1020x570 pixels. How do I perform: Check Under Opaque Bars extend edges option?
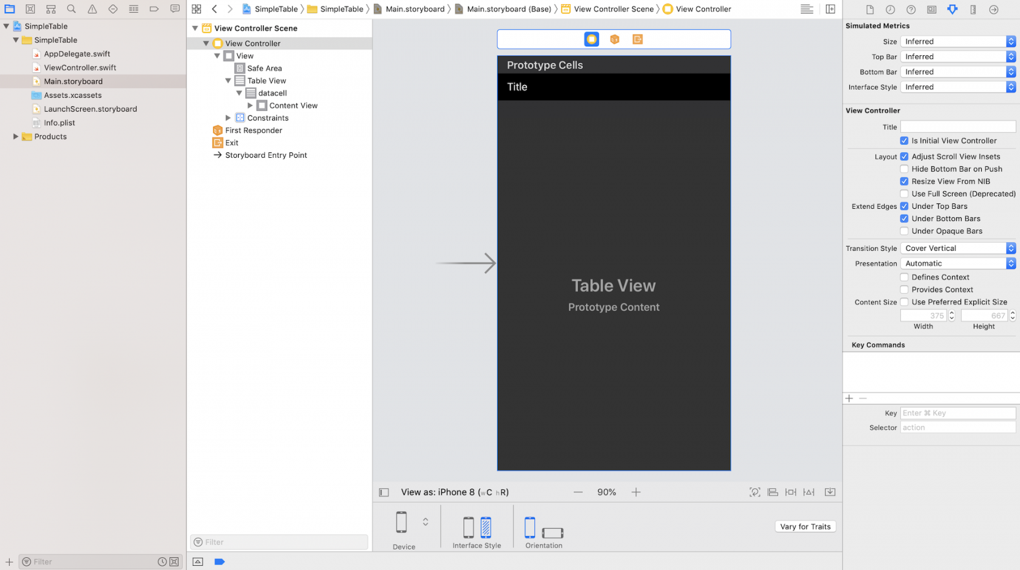tap(904, 231)
